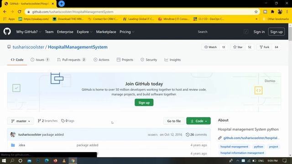Click the project topic tag
The image size is (292, 164).
click(273, 147)
